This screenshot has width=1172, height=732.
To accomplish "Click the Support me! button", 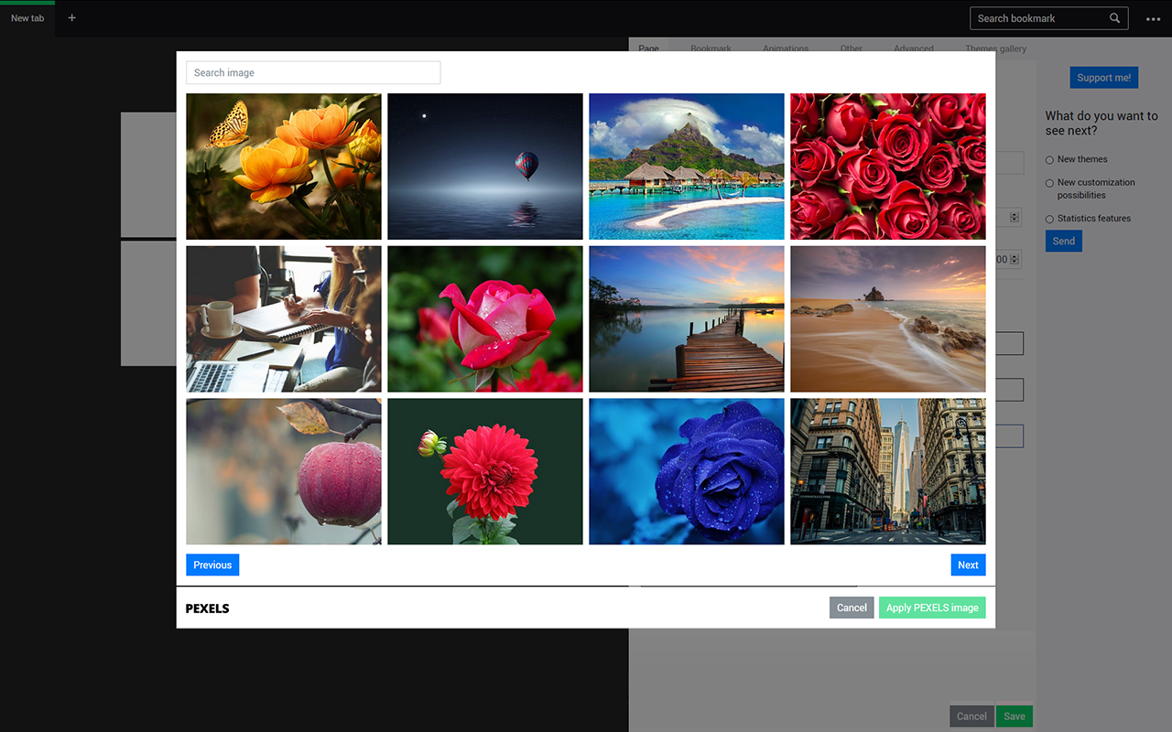I will coord(1103,78).
